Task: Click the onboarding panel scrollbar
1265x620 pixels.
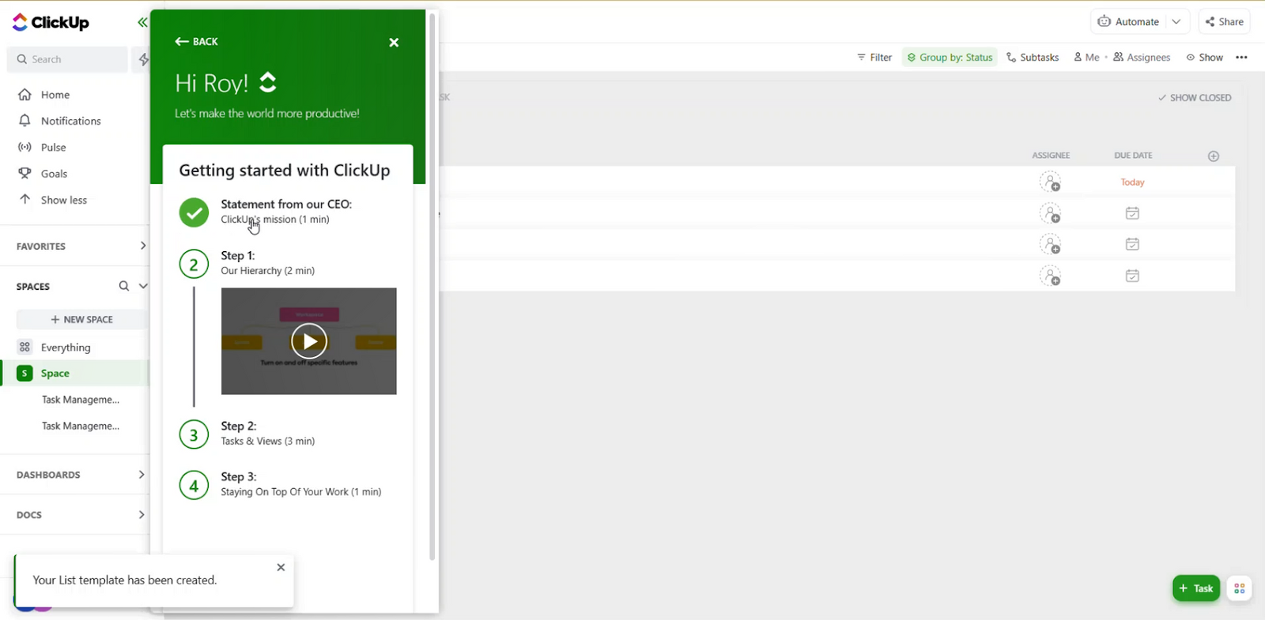Action: 432,286
